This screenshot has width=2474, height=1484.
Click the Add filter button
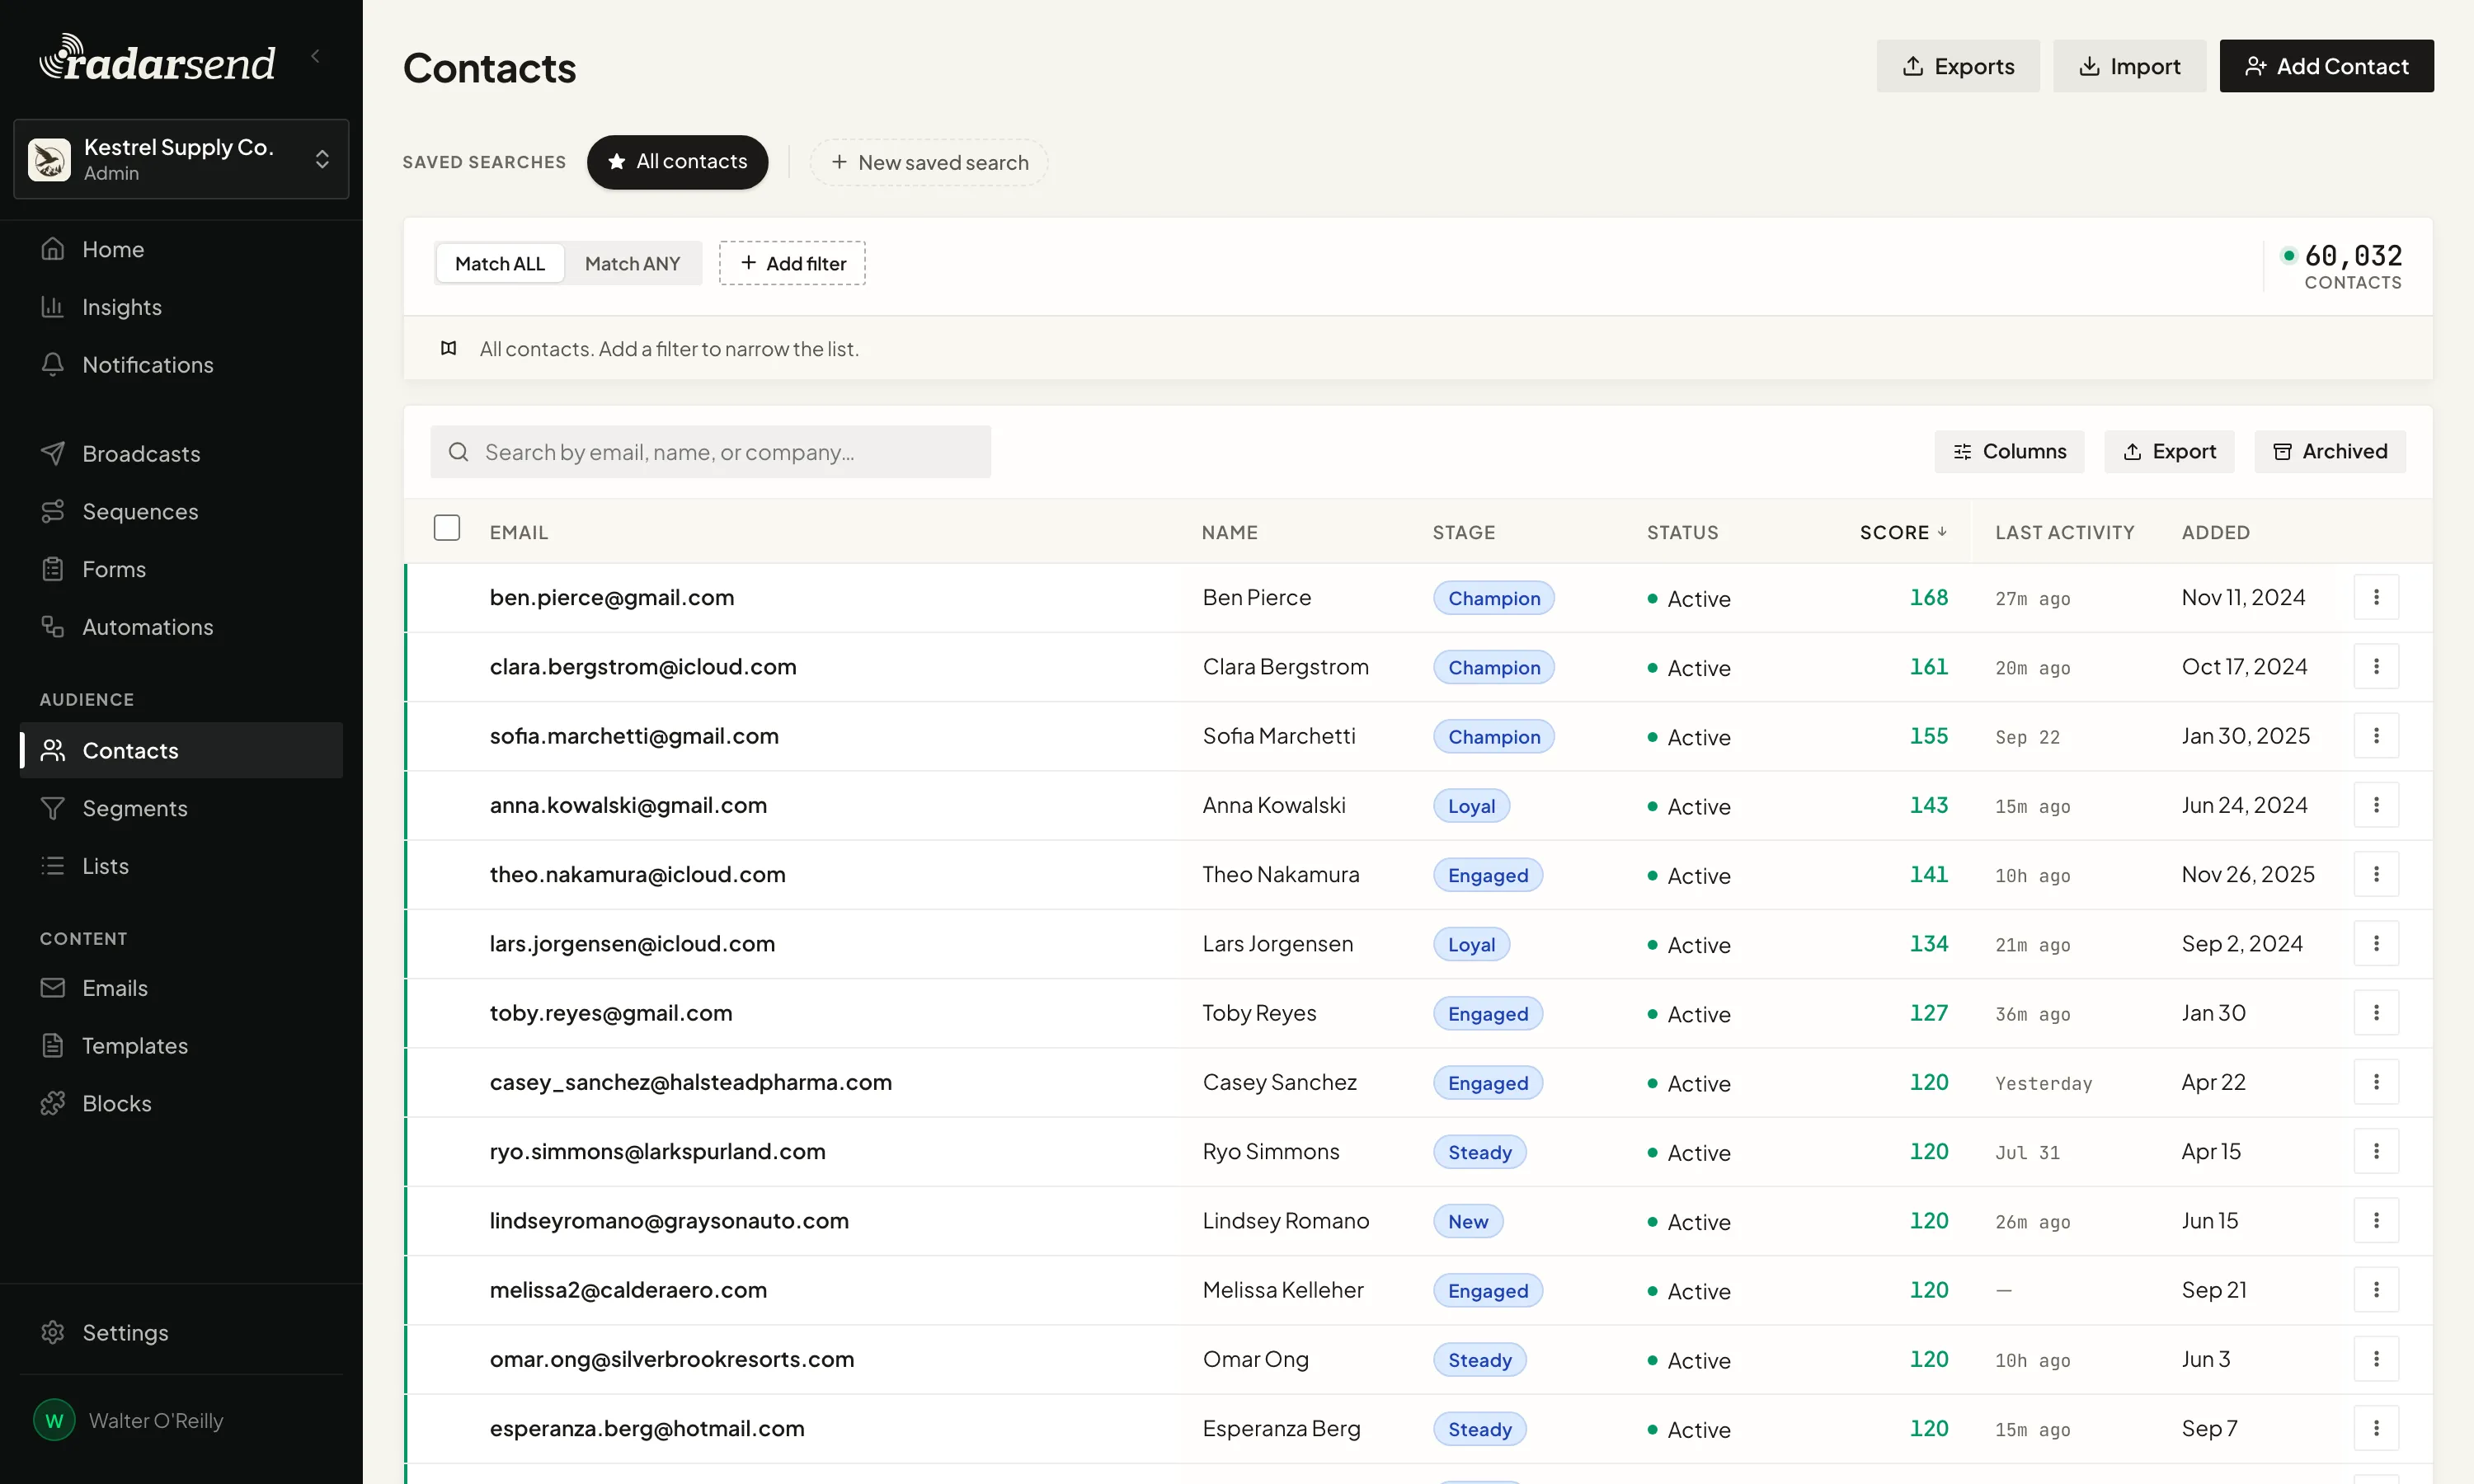click(x=793, y=264)
